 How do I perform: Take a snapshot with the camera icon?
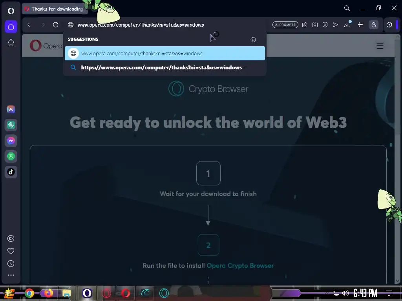315,25
